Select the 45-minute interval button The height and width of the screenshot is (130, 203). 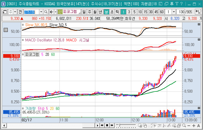[156, 12]
